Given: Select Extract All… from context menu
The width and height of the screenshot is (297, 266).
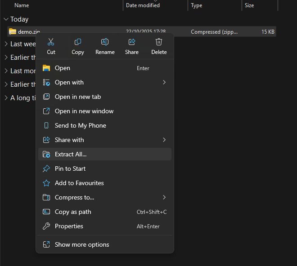Looking at the screenshot, I should coord(71,154).
